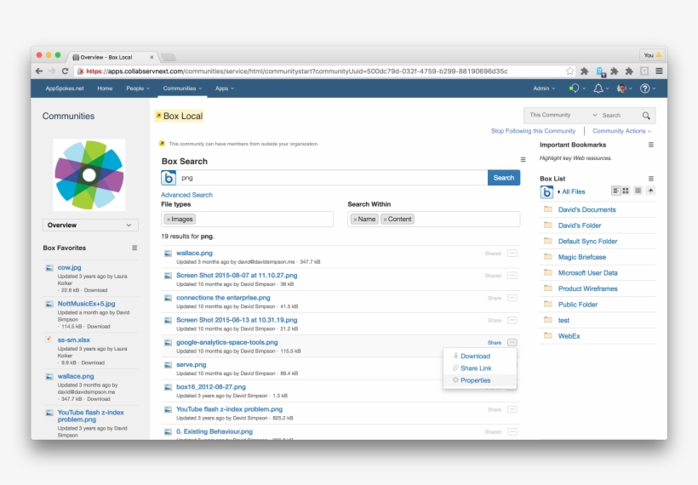Reload the page with the refresh icon
This screenshot has width=698, height=485.
coord(65,71)
